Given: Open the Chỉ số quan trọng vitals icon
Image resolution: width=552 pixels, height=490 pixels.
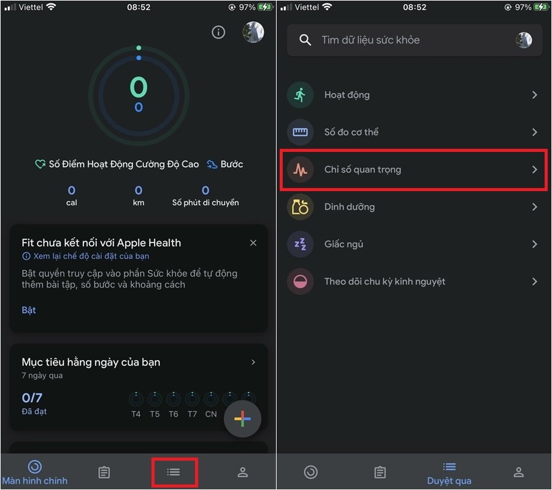Looking at the screenshot, I should pyautogui.click(x=300, y=170).
